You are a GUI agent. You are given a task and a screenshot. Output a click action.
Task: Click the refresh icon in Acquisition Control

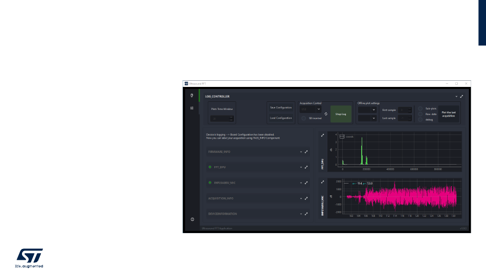click(x=326, y=114)
